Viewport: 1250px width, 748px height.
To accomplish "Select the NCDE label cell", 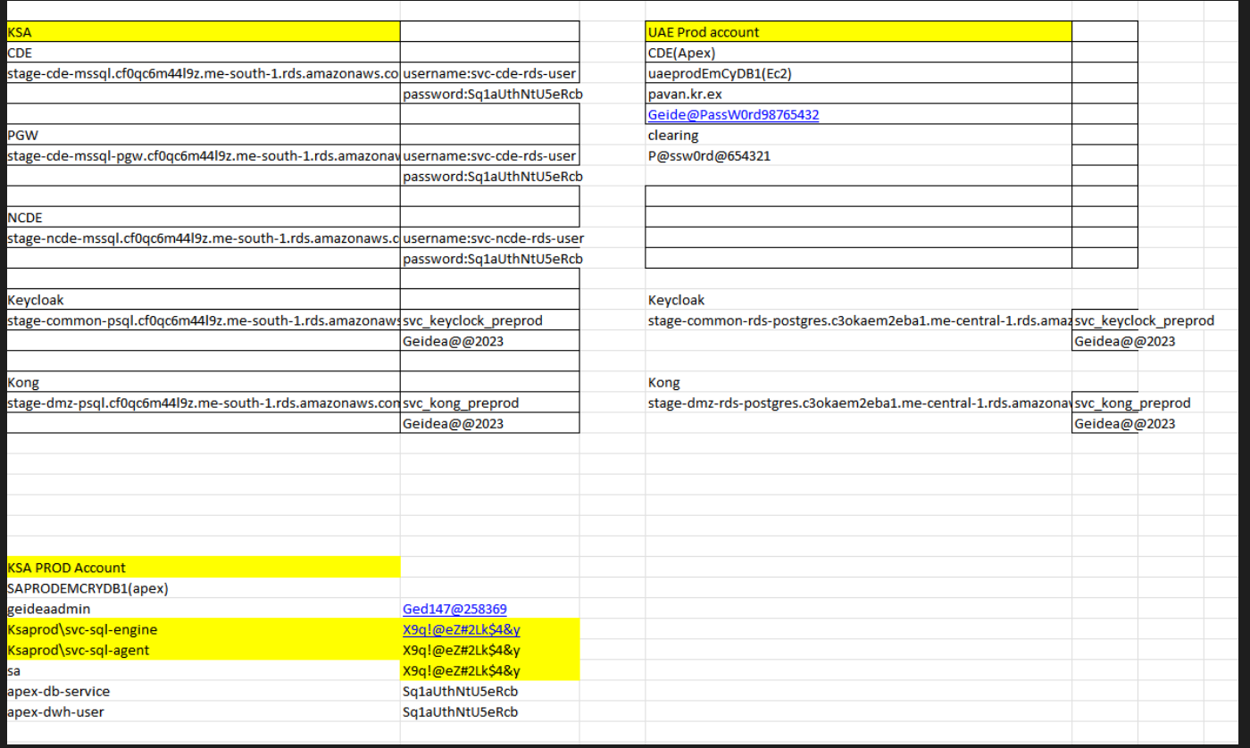I will pos(204,218).
